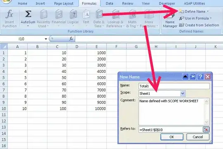Open the Define Name dropdown arrow
This screenshot has height=149, width=223.
tap(208, 11)
